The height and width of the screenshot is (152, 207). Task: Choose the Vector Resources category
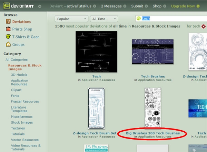point(25,140)
